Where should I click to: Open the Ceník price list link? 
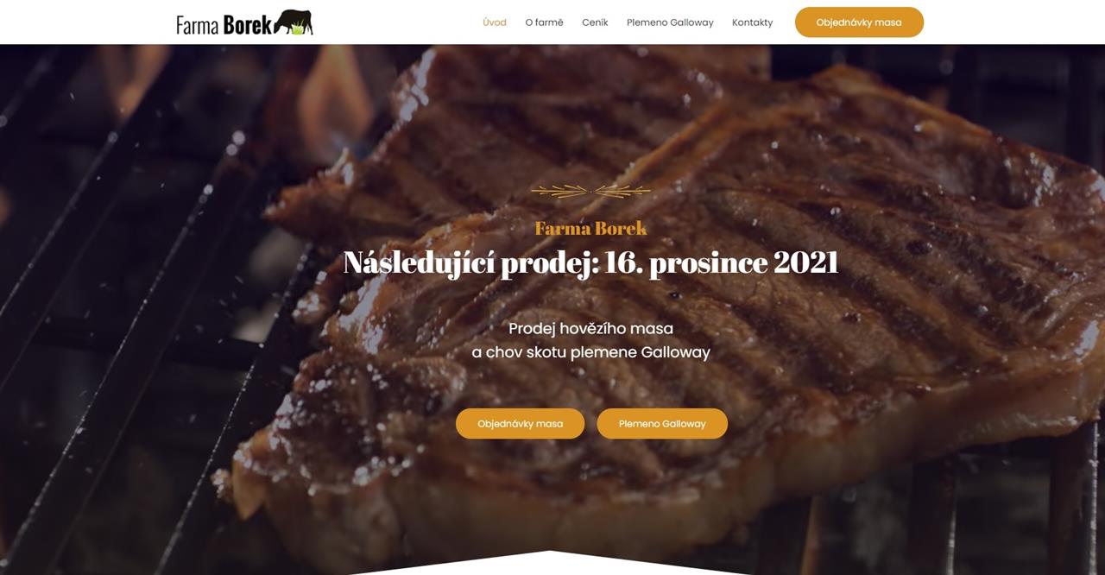pyautogui.click(x=595, y=22)
